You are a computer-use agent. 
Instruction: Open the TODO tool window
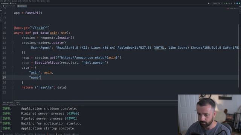point(31,134)
